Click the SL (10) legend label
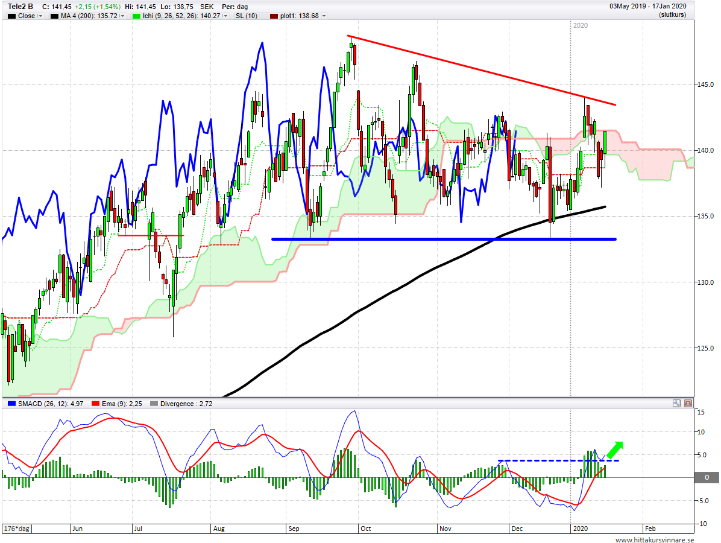This screenshot has width=721, height=543. (x=247, y=16)
